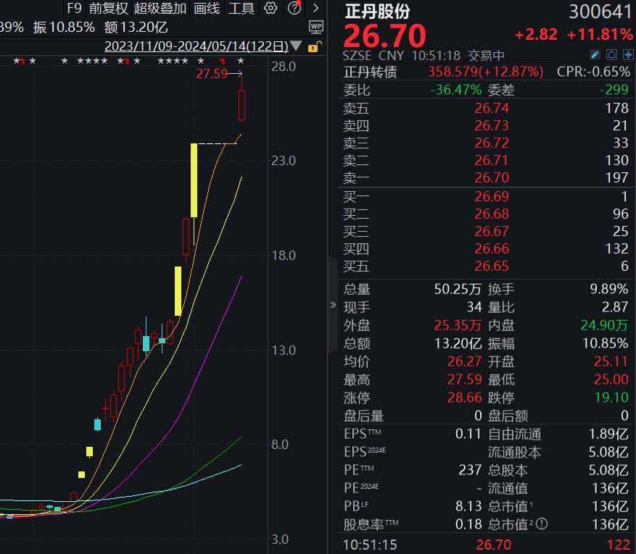The height and width of the screenshot is (554, 636).
Task: Open the 超级叠加 overlay menu
Action: pos(160,8)
